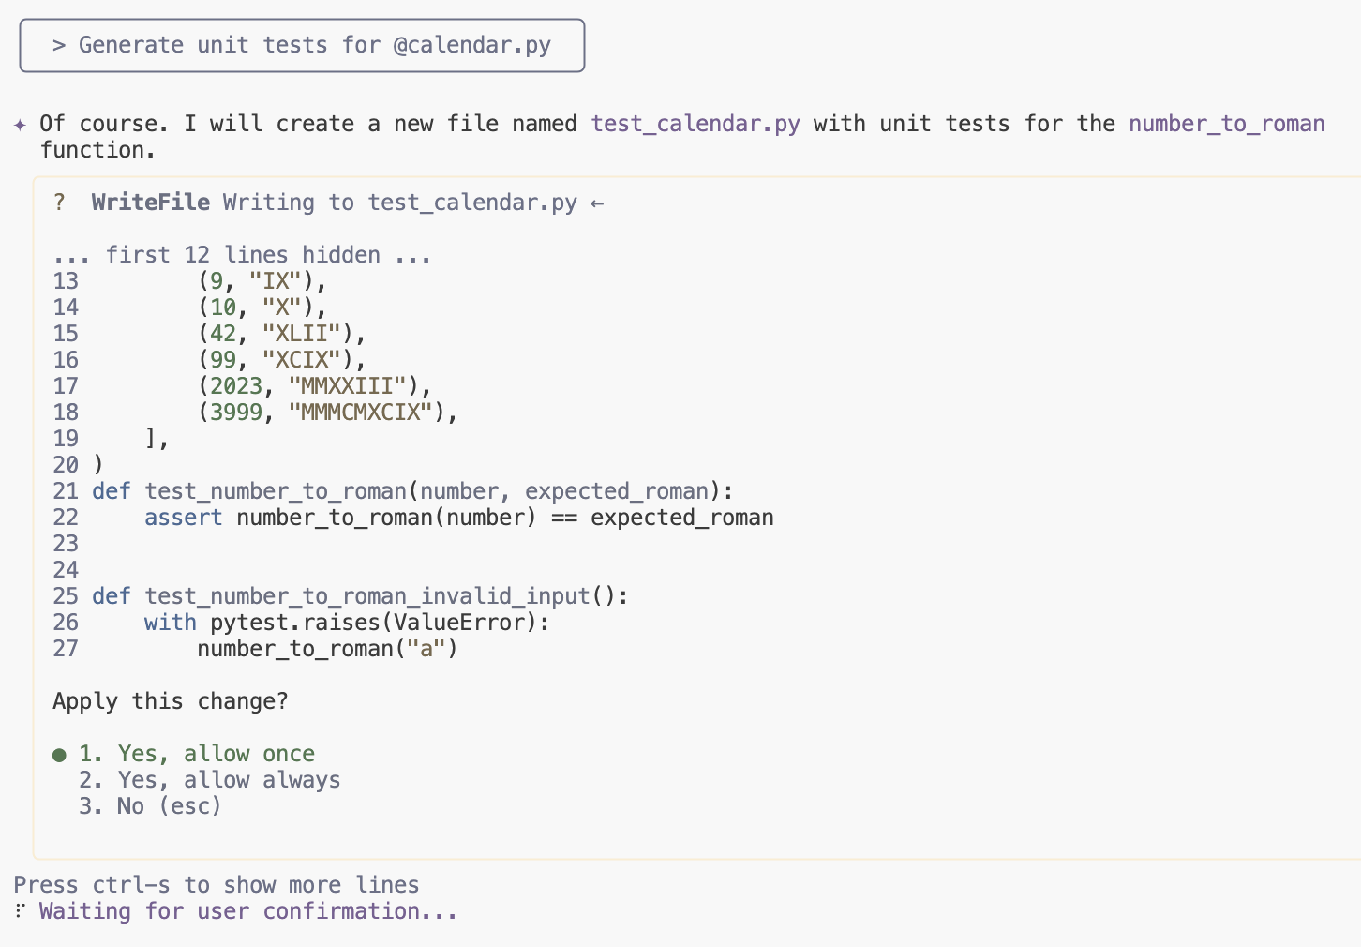The image size is (1361, 947).
Task: Expand the 'first 12 lines hidden' indicator
Action: [x=242, y=255]
